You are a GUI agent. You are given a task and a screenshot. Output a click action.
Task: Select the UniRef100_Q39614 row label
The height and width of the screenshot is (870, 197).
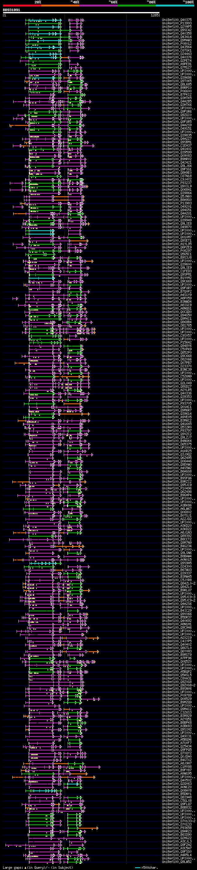pos(177,414)
